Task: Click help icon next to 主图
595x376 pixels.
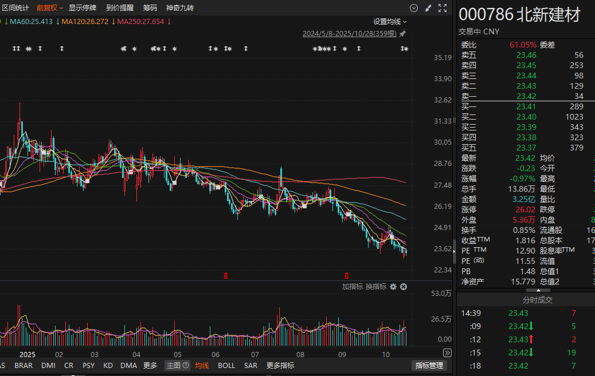Action: [x=186, y=366]
